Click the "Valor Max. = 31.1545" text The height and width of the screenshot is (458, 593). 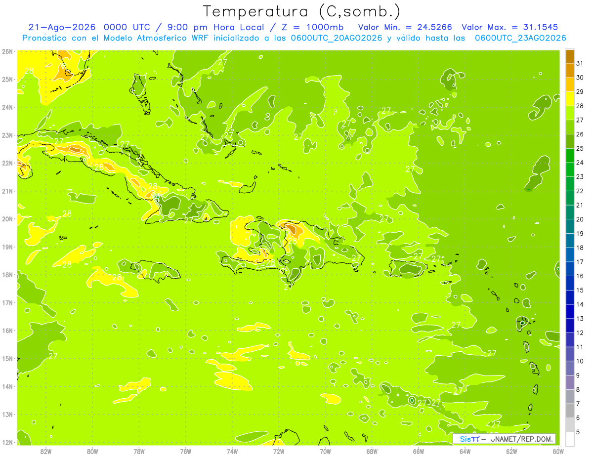pyautogui.click(x=510, y=27)
